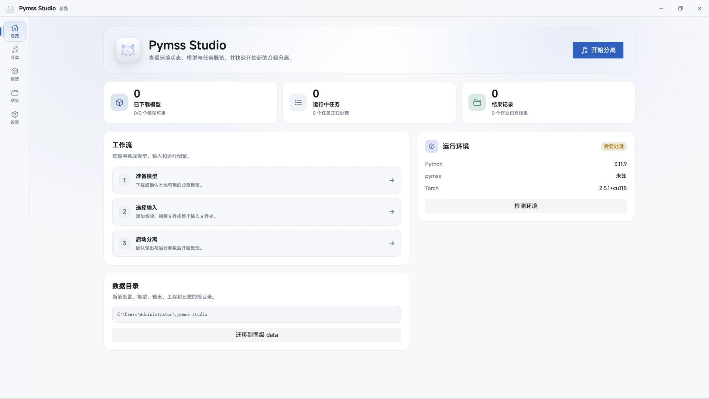
Task: Open the 总览 home sidebar icon
Action: coord(15,31)
